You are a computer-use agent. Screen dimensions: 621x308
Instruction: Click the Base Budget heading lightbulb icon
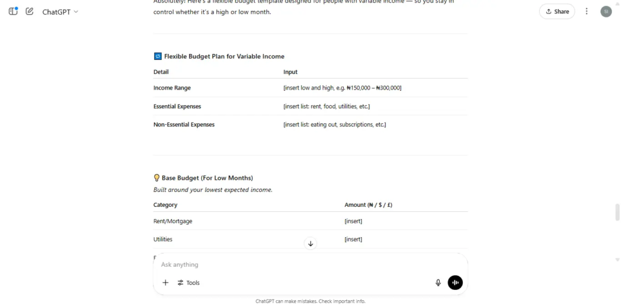(157, 177)
